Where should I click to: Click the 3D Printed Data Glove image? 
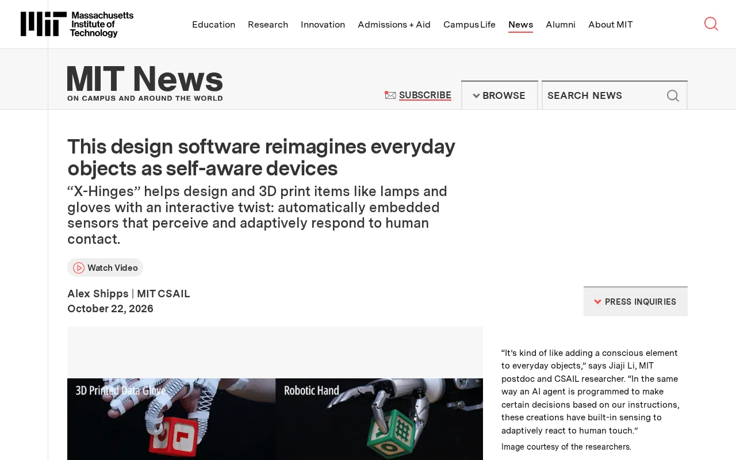click(x=171, y=419)
